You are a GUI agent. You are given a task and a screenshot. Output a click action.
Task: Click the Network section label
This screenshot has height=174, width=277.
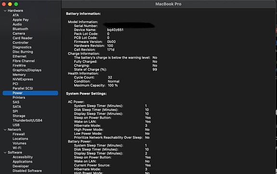point(14,130)
